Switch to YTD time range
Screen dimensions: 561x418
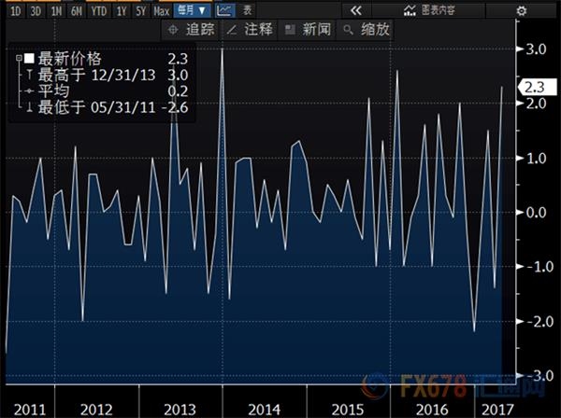point(98,11)
